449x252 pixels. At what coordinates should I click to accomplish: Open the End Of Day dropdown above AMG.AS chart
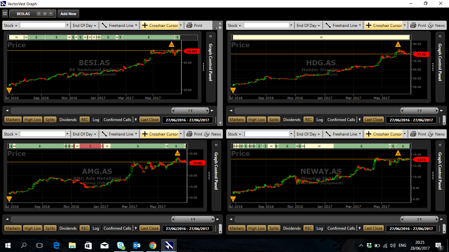tap(84, 134)
